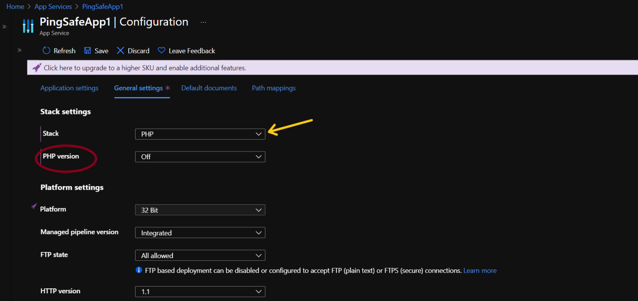Switch to the Application settings tab

[69, 88]
